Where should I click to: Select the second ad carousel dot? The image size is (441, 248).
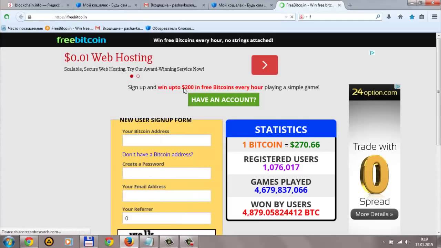138,76
